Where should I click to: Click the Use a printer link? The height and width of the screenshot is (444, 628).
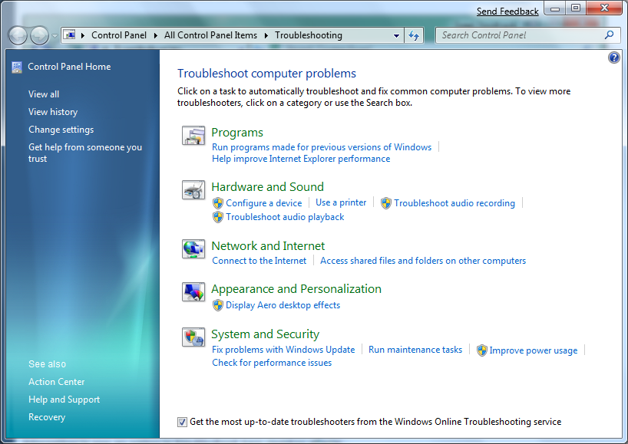(x=341, y=202)
